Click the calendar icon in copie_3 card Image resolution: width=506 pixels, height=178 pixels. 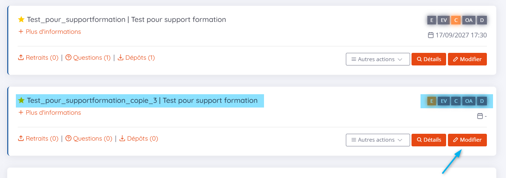480,116
